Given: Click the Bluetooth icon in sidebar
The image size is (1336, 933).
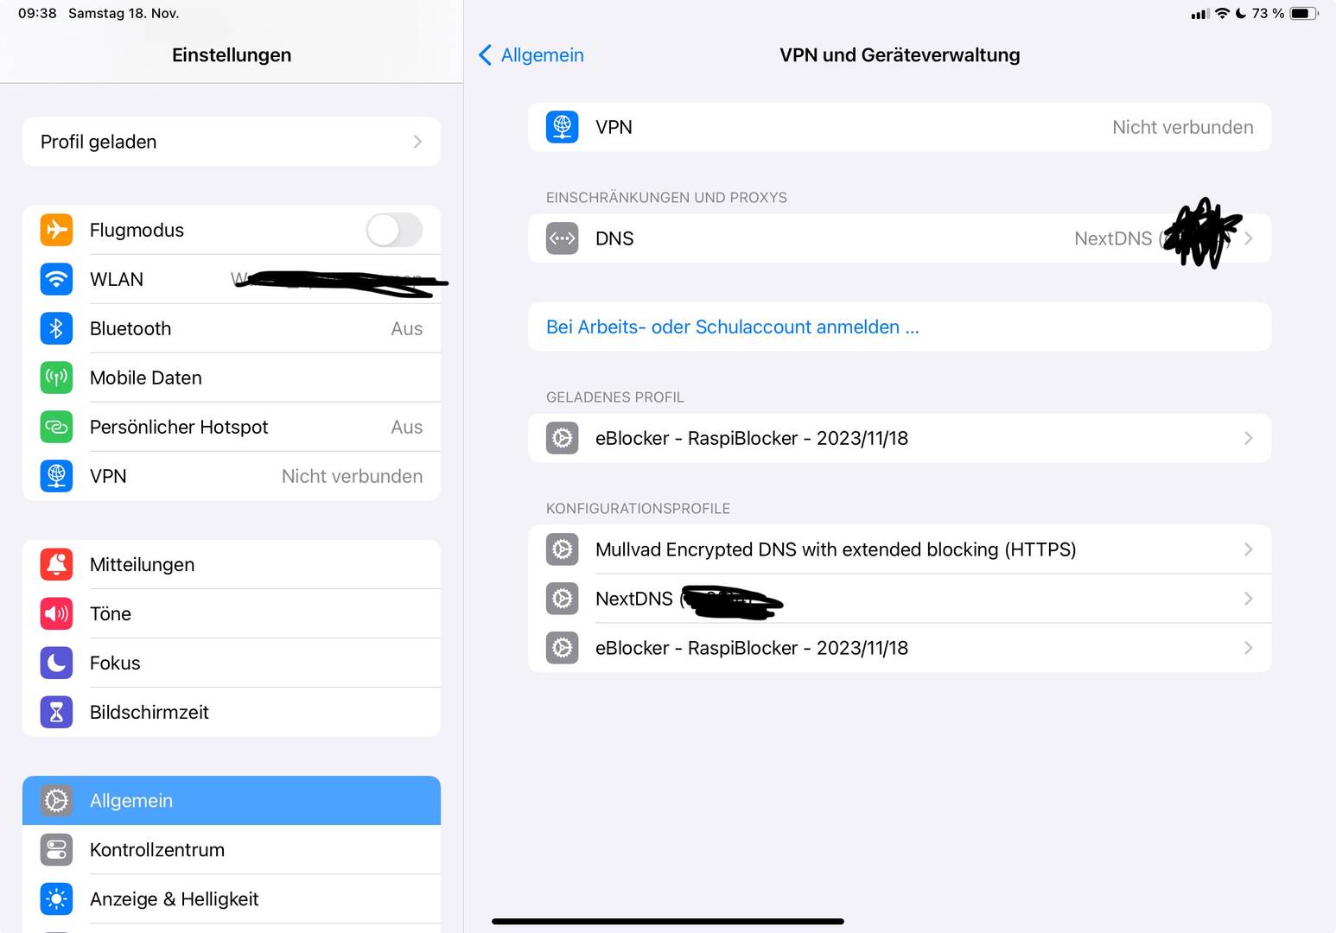Looking at the screenshot, I should coord(56,328).
